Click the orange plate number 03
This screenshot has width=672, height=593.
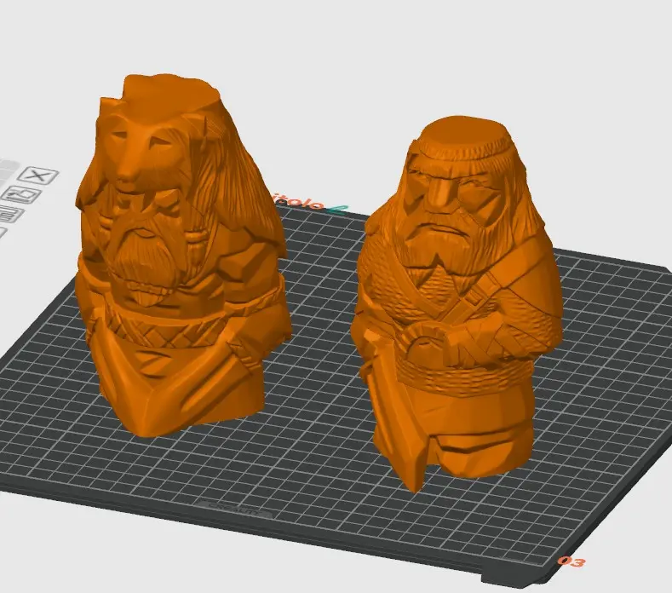(571, 561)
